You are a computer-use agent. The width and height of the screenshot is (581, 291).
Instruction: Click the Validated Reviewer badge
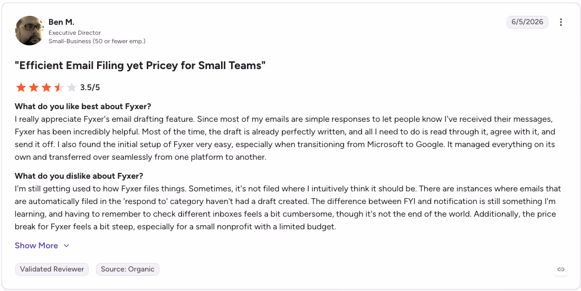tap(52, 269)
